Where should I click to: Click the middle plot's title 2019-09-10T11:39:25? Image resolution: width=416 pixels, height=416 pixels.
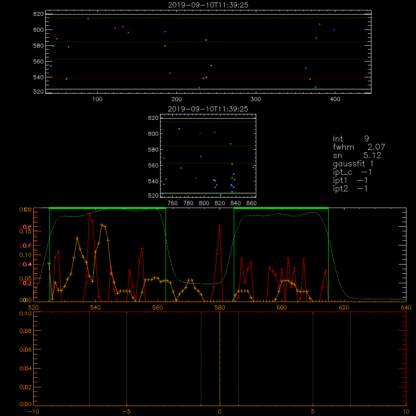pos(208,109)
